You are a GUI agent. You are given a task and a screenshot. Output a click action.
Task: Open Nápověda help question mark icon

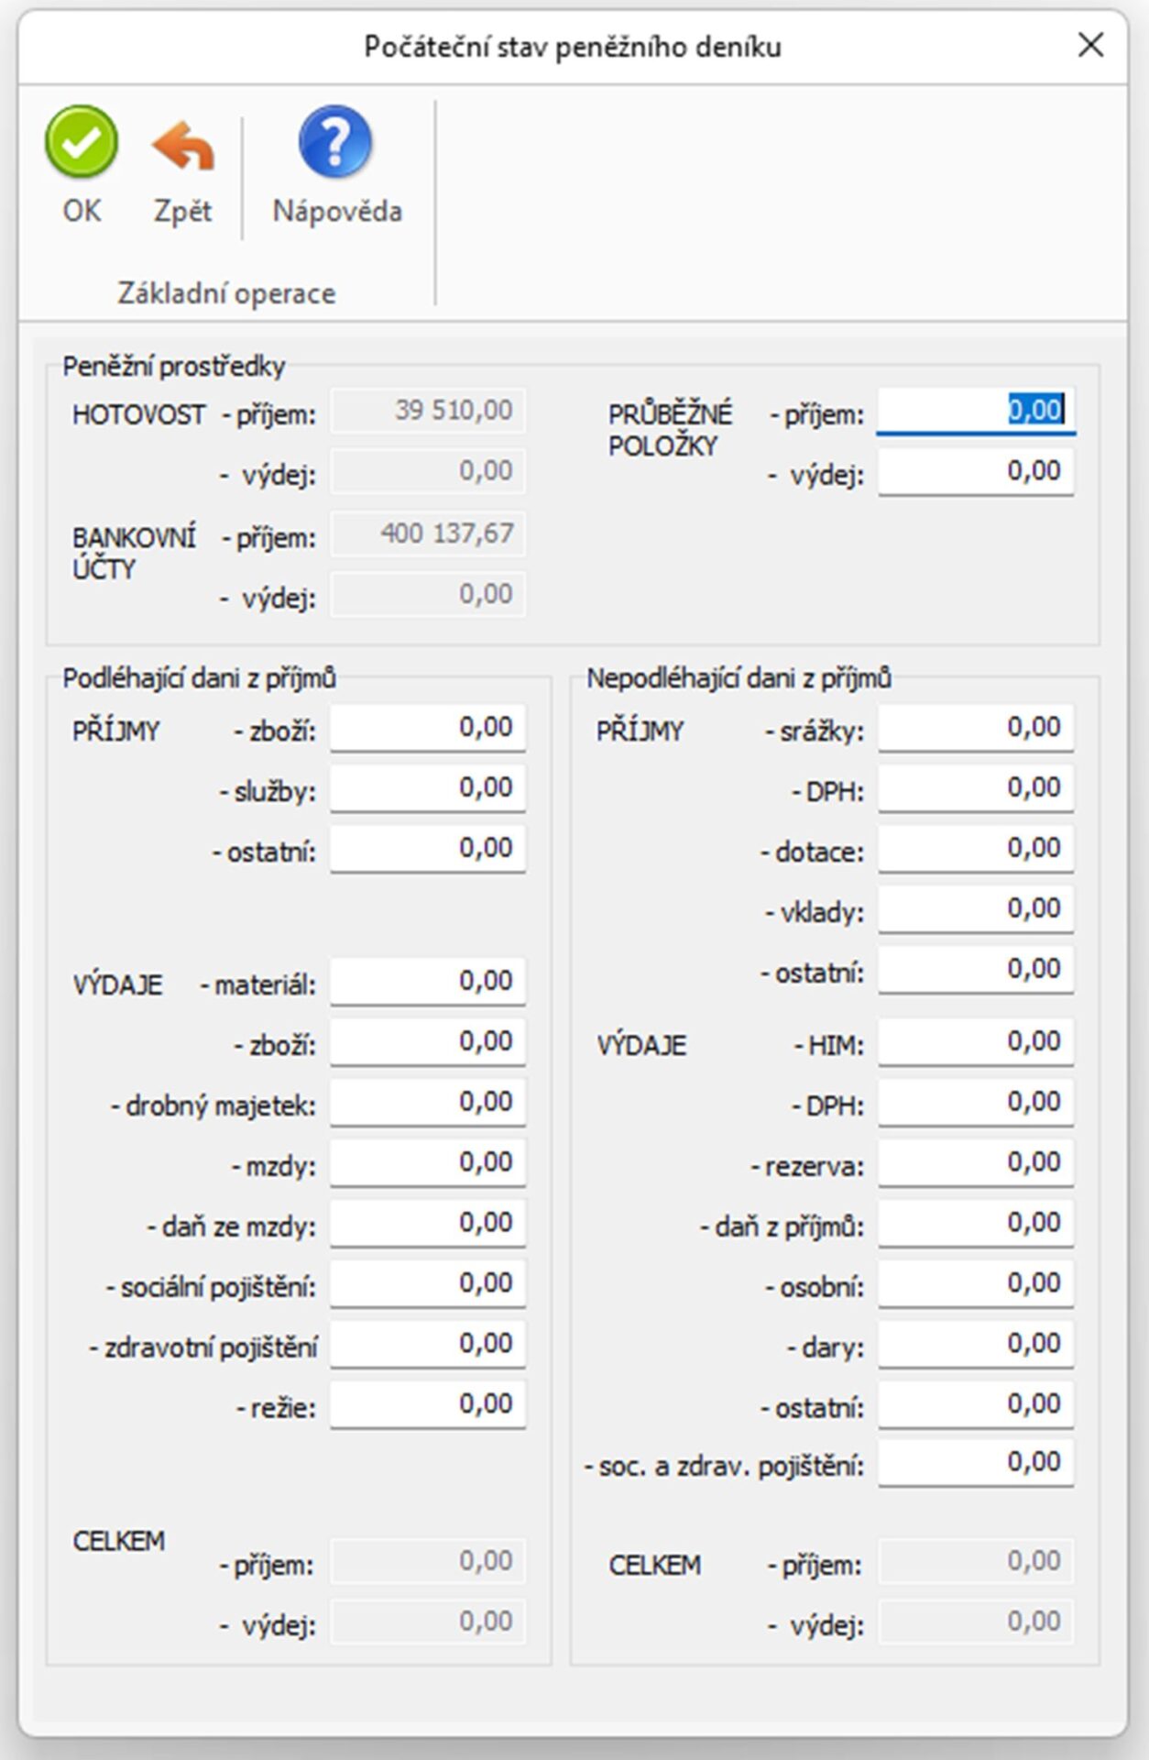click(x=335, y=142)
